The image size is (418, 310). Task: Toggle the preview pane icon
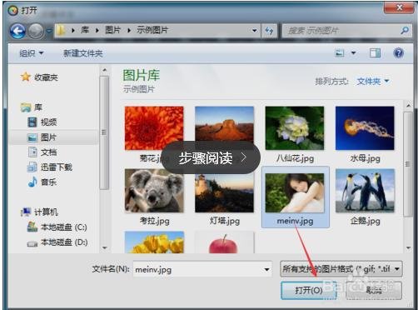click(375, 52)
